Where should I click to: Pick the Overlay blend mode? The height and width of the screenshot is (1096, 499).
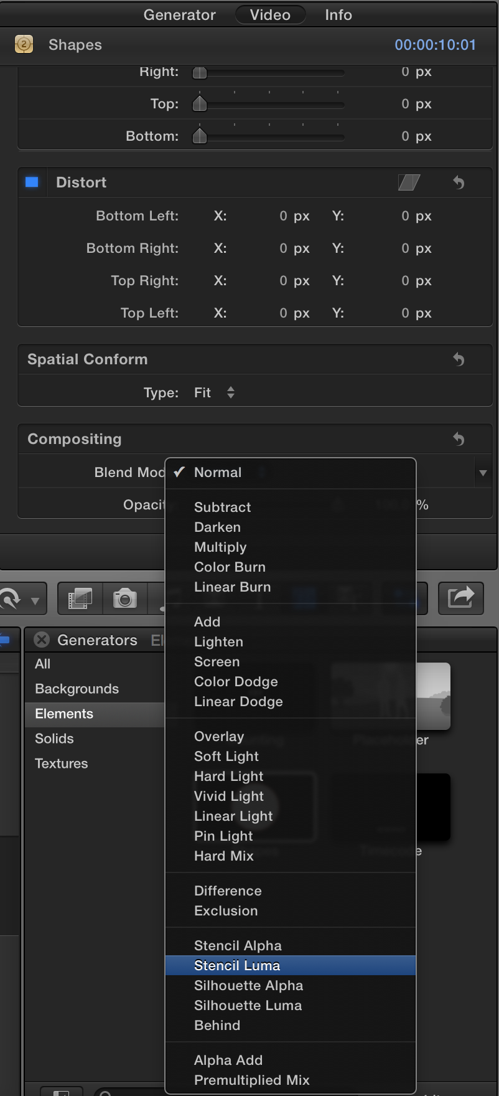[219, 736]
